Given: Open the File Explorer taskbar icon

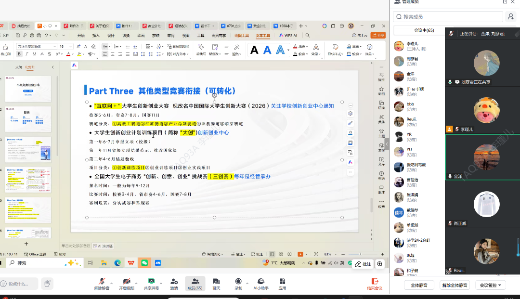Looking at the screenshot, I should 104,263.
